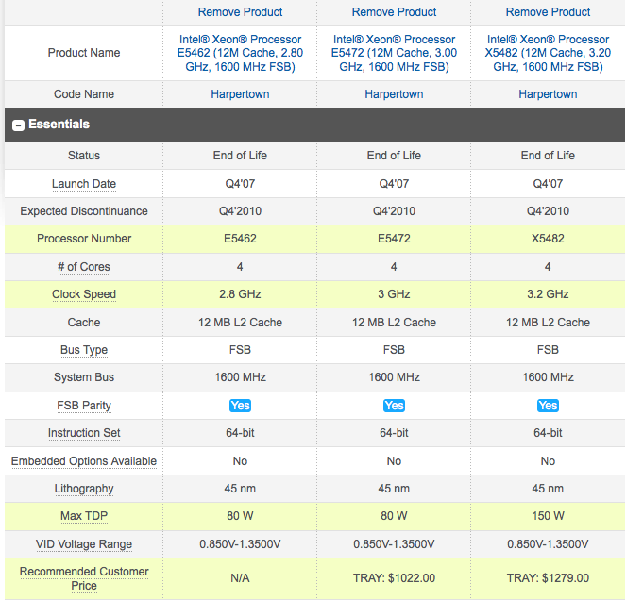This screenshot has height=600, width=626.
Task: Click the Instruction Set row label
Action: [84, 433]
